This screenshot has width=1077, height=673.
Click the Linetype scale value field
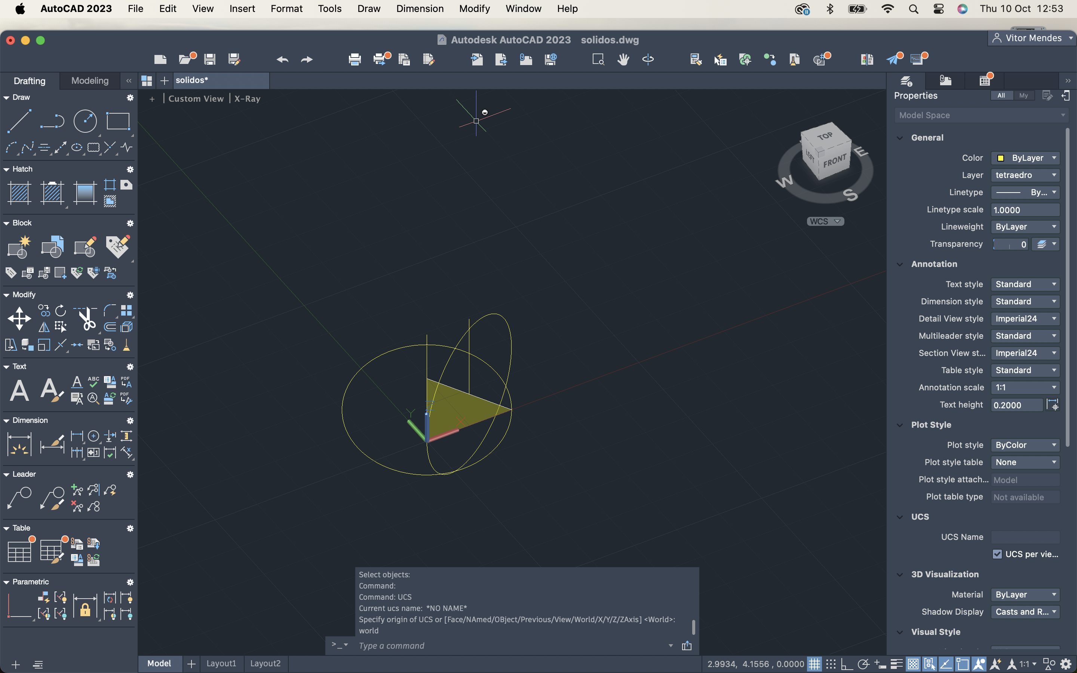[1025, 210]
